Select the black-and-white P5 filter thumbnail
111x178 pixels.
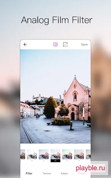click(32, 154)
